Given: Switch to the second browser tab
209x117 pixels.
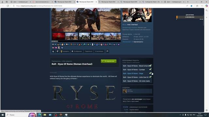Looking at the screenshot, I should (42, 2).
